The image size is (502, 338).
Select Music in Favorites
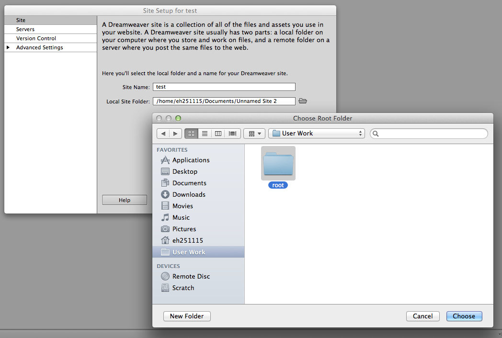tap(198, 218)
